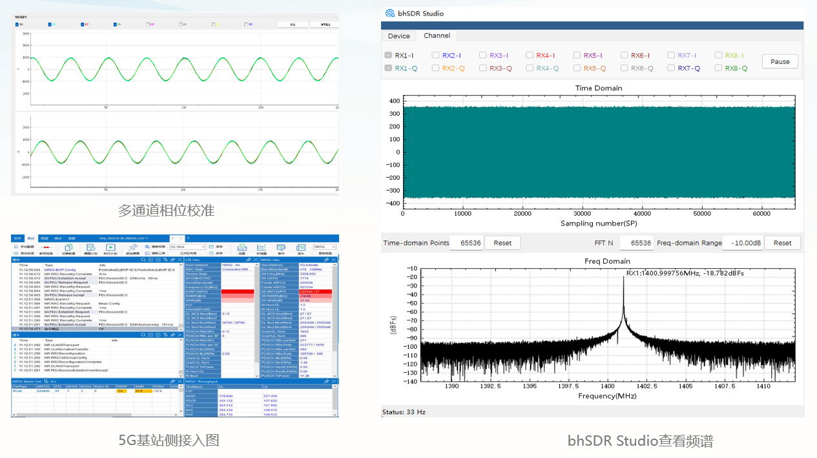The width and height of the screenshot is (817, 458).
Task: Open the 5G NSA network dropdown
Action: 187,247
